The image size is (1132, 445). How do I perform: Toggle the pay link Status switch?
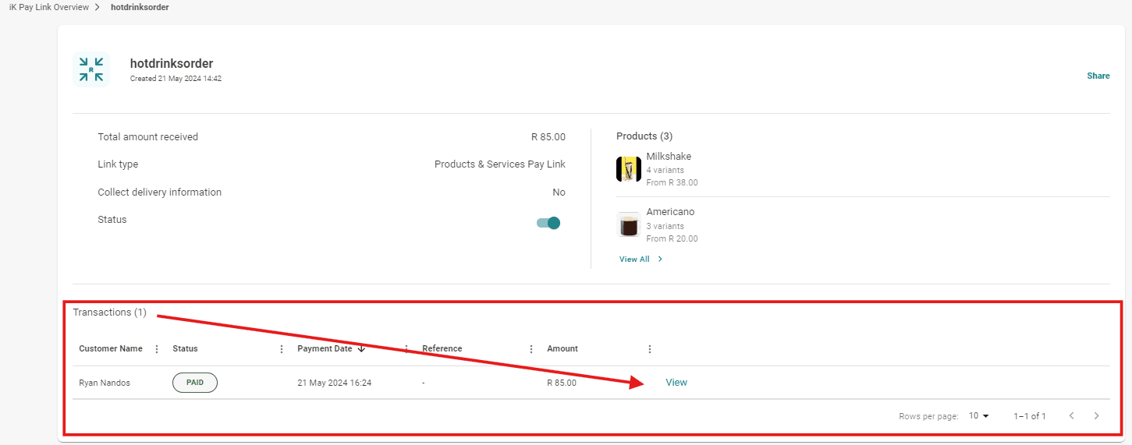pos(548,223)
